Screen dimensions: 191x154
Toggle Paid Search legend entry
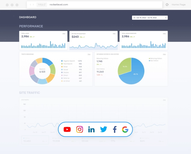[x=68, y=64]
